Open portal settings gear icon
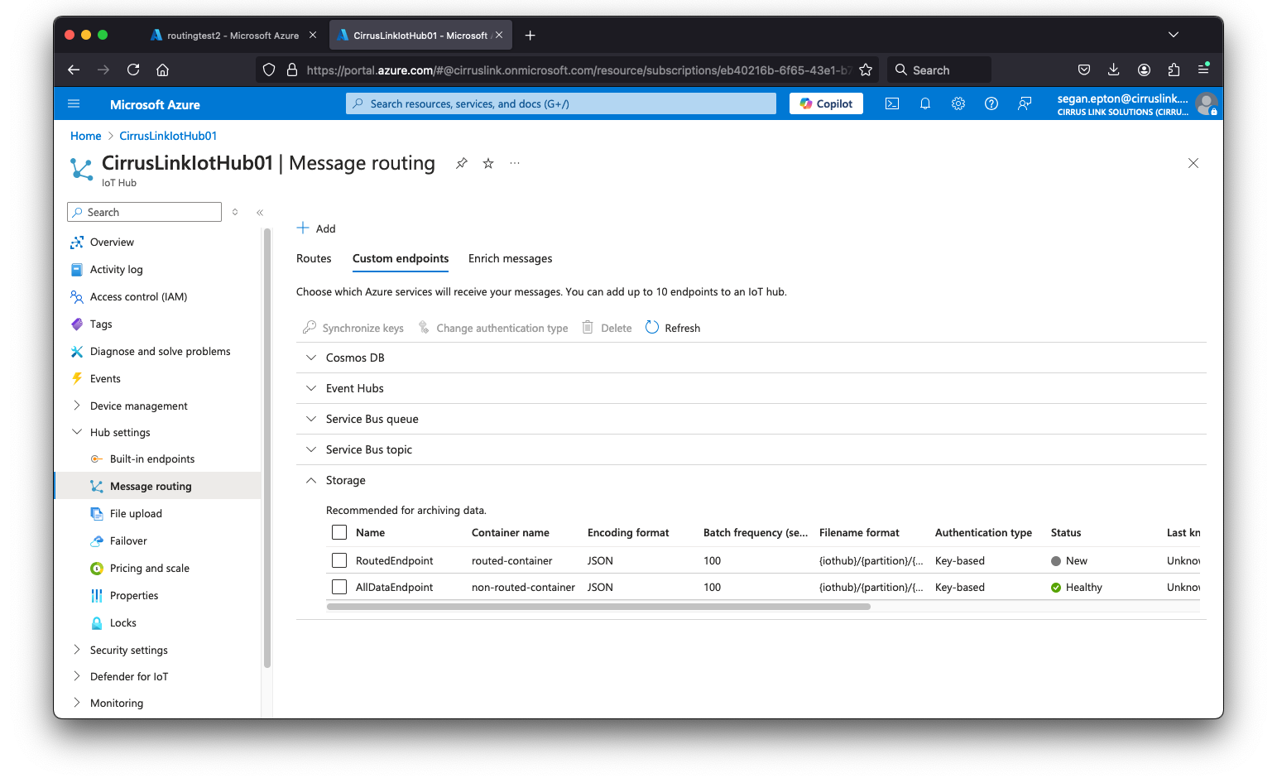This screenshot has height=778, width=1277. [x=958, y=103]
